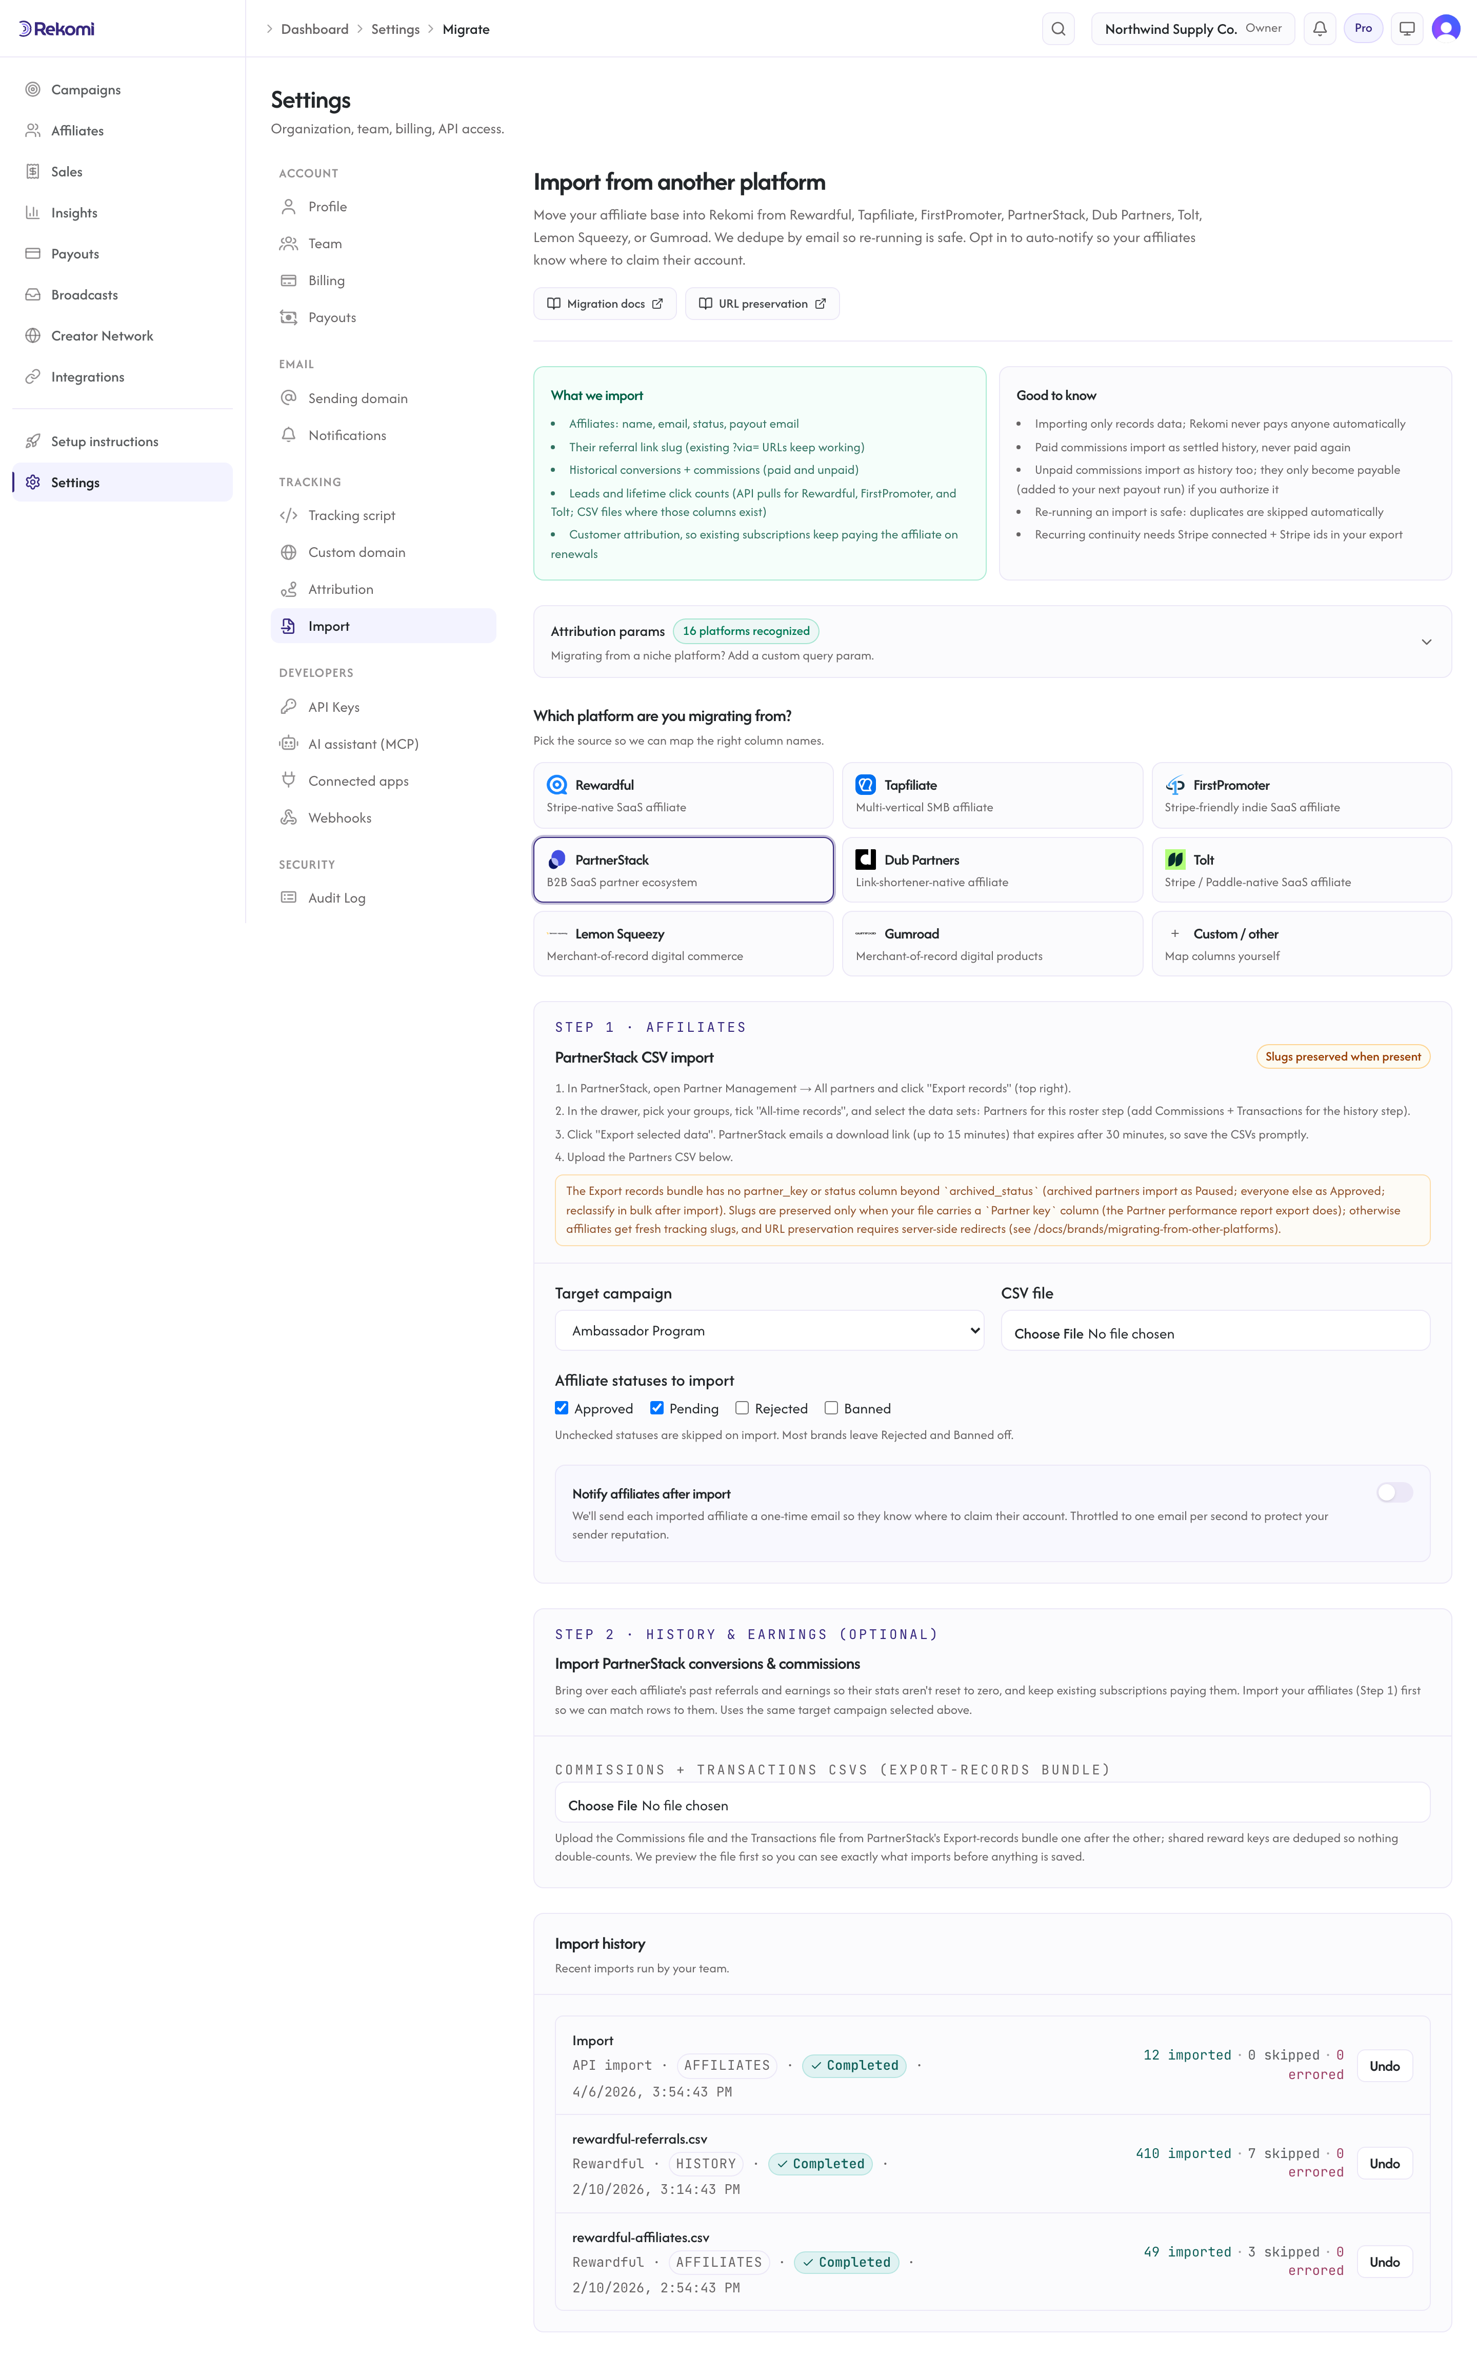Screen dimensions: 1477x2357
Task: Click the Sending domain at-sign icon
Action: pyautogui.click(x=288, y=398)
